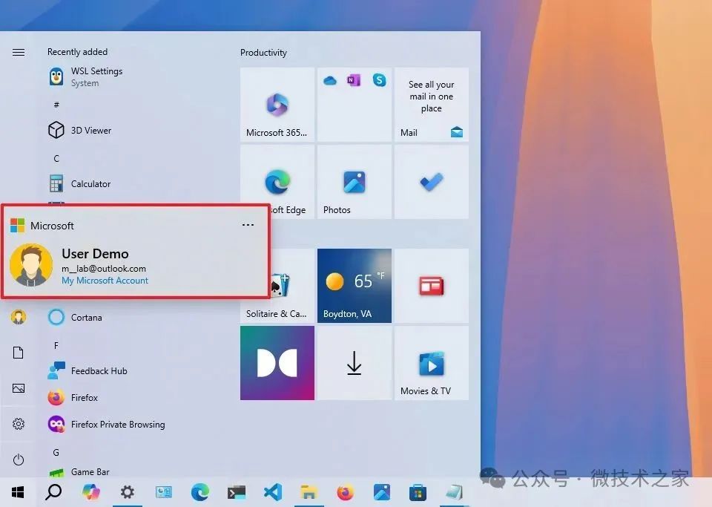This screenshot has height=507, width=712.
Task: Open the Movies & TV tile
Action: [x=432, y=363]
